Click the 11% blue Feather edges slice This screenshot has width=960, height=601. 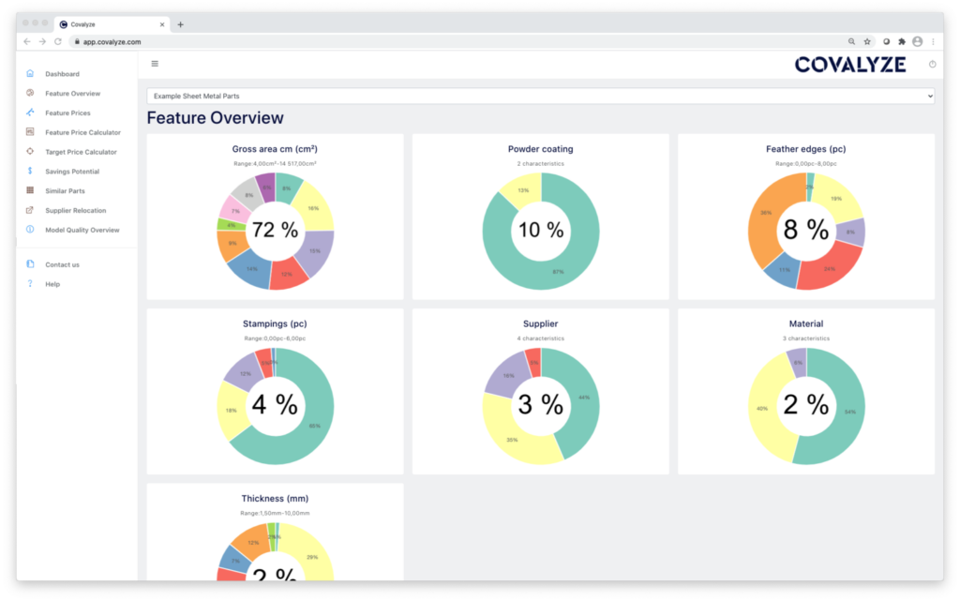[x=784, y=269]
